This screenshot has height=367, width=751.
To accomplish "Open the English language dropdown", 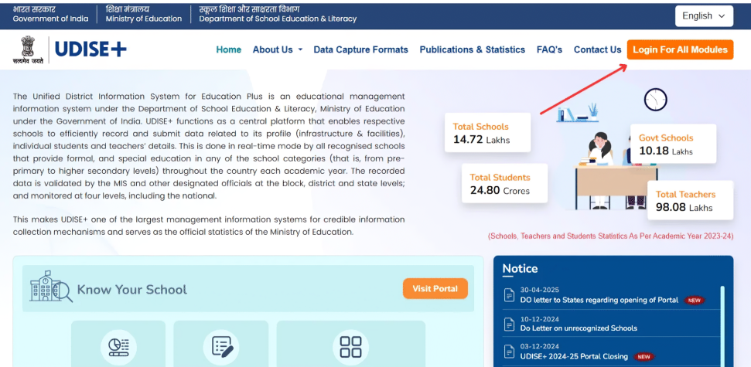I will pyautogui.click(x=703, y=15).
